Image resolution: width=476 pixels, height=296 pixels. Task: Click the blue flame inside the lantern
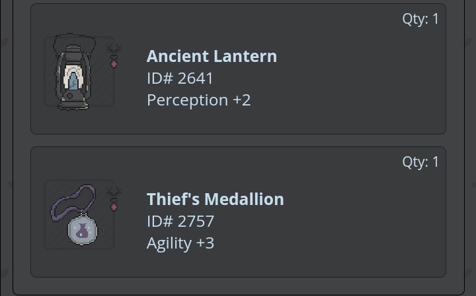pyautogui.click(x=73, y=81)
